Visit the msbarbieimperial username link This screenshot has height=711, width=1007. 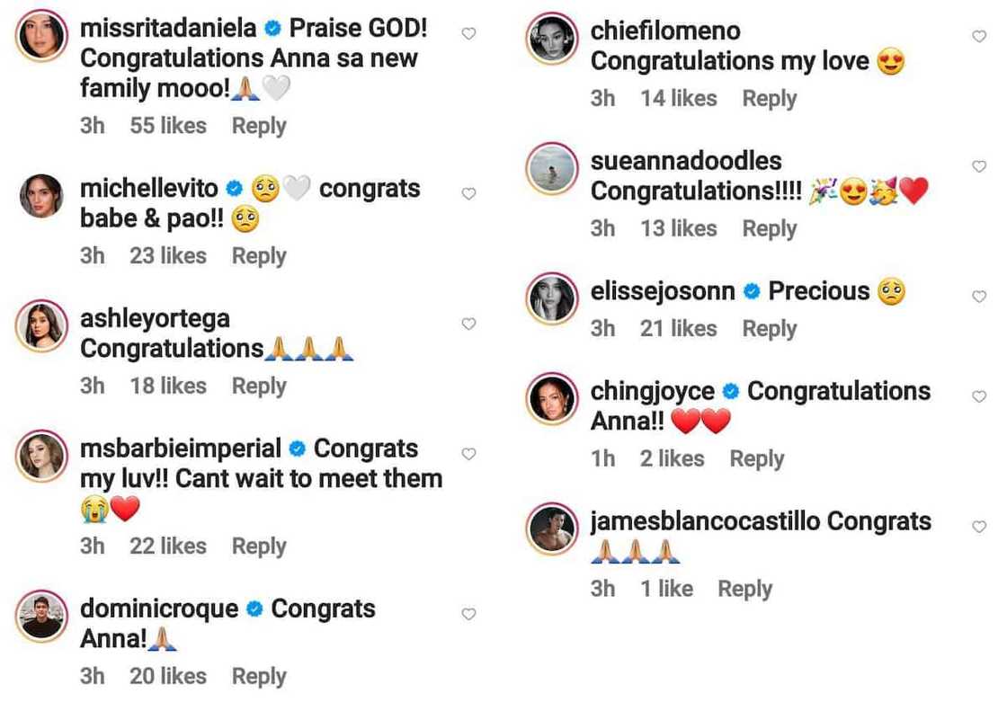click(x=181, y=449)
